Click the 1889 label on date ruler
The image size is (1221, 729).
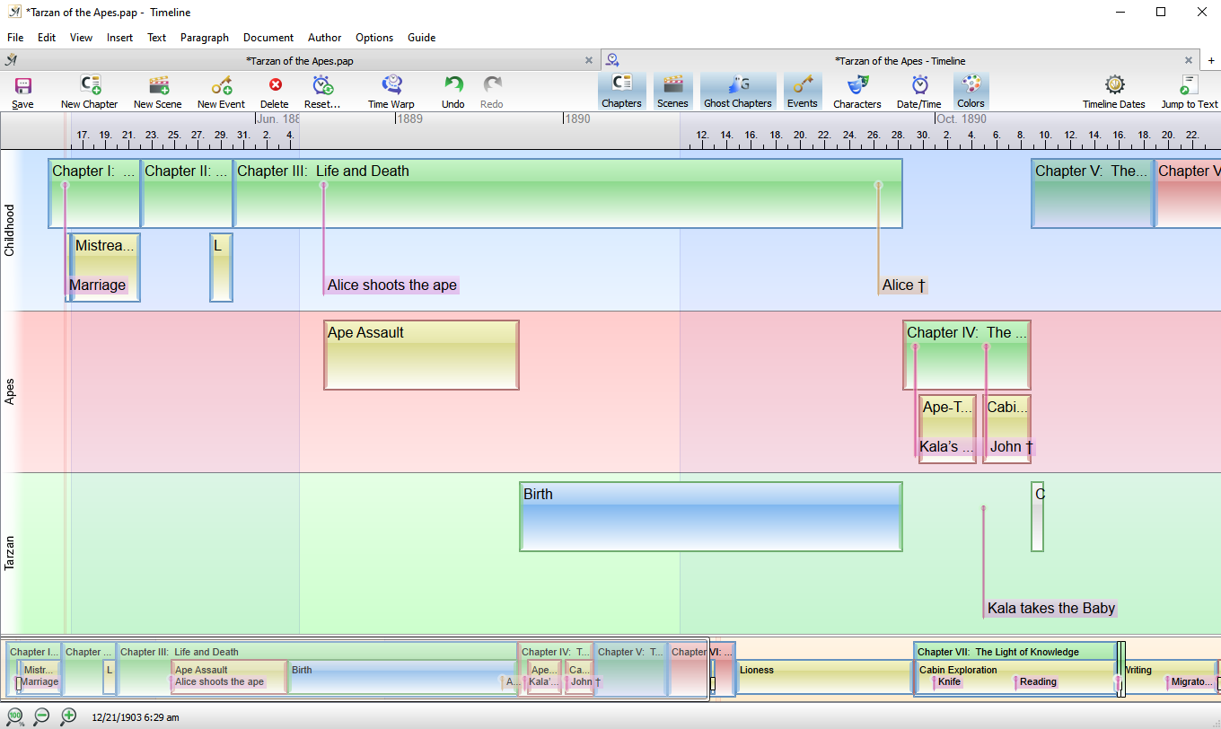click(x=409, y=119)
